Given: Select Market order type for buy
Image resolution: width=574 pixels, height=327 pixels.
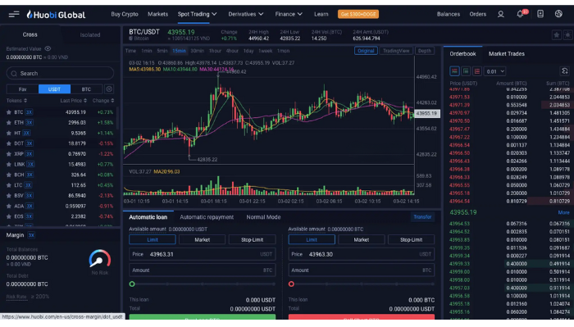Looking at the screenshot, I should click(x=202, y=239).
